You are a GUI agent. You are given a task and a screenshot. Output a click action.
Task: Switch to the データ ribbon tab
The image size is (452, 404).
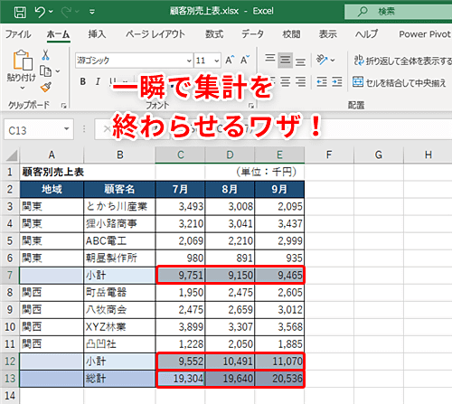[252, 34]
